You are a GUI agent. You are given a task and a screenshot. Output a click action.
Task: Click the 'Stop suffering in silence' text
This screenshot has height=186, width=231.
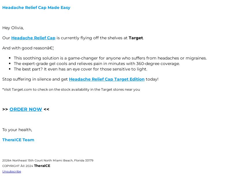click(x=35, y=79)
